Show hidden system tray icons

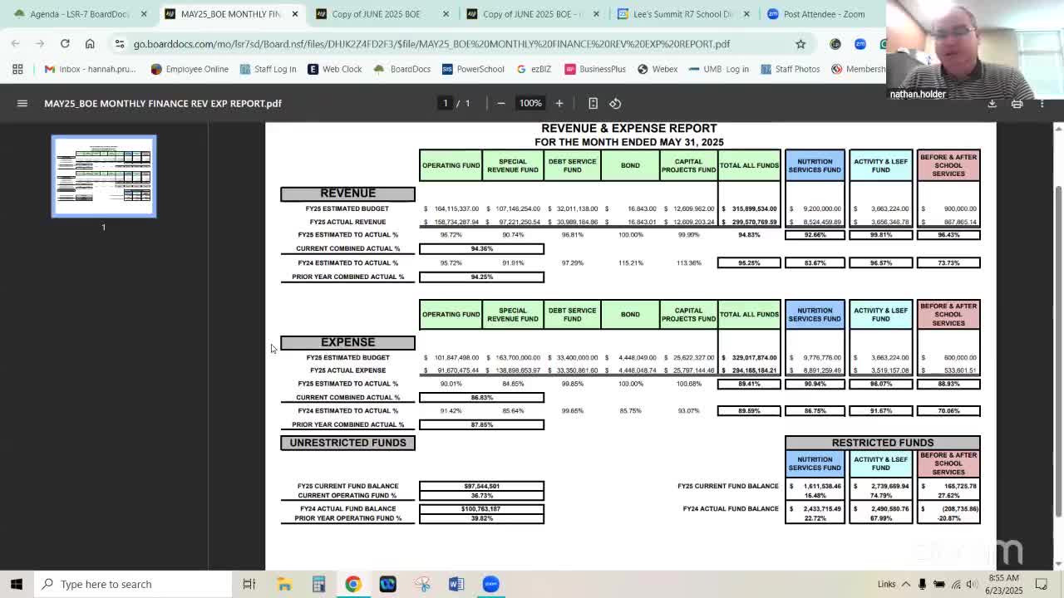point(906,584)
